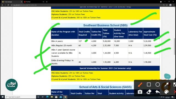Close the YouTube tab
The image size is (176, 99).
point(43,2)
